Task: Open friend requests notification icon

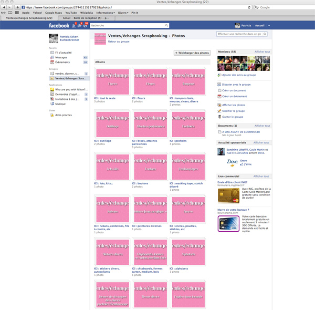Action: 74,26
